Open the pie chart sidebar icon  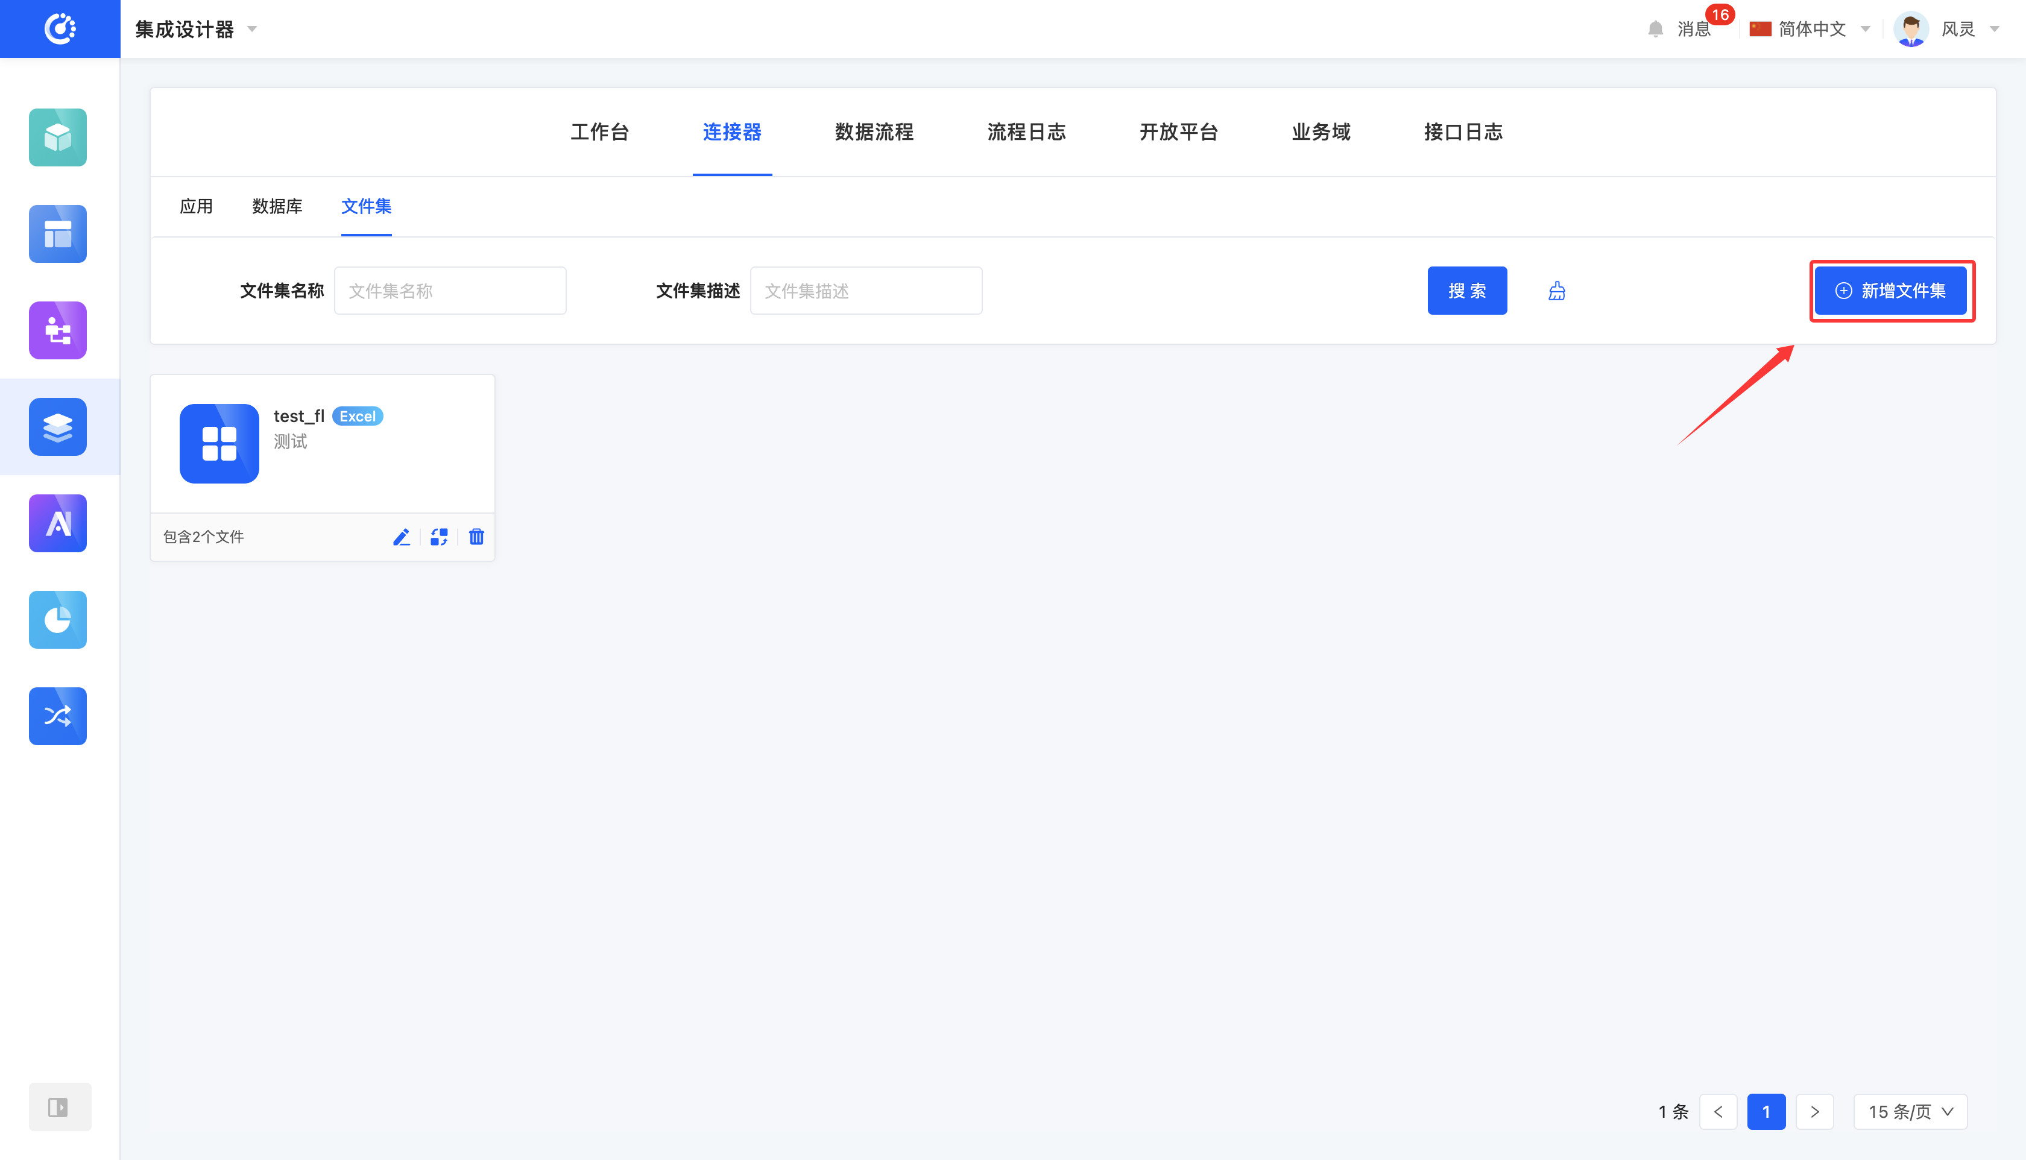click(x=58, y=620)
